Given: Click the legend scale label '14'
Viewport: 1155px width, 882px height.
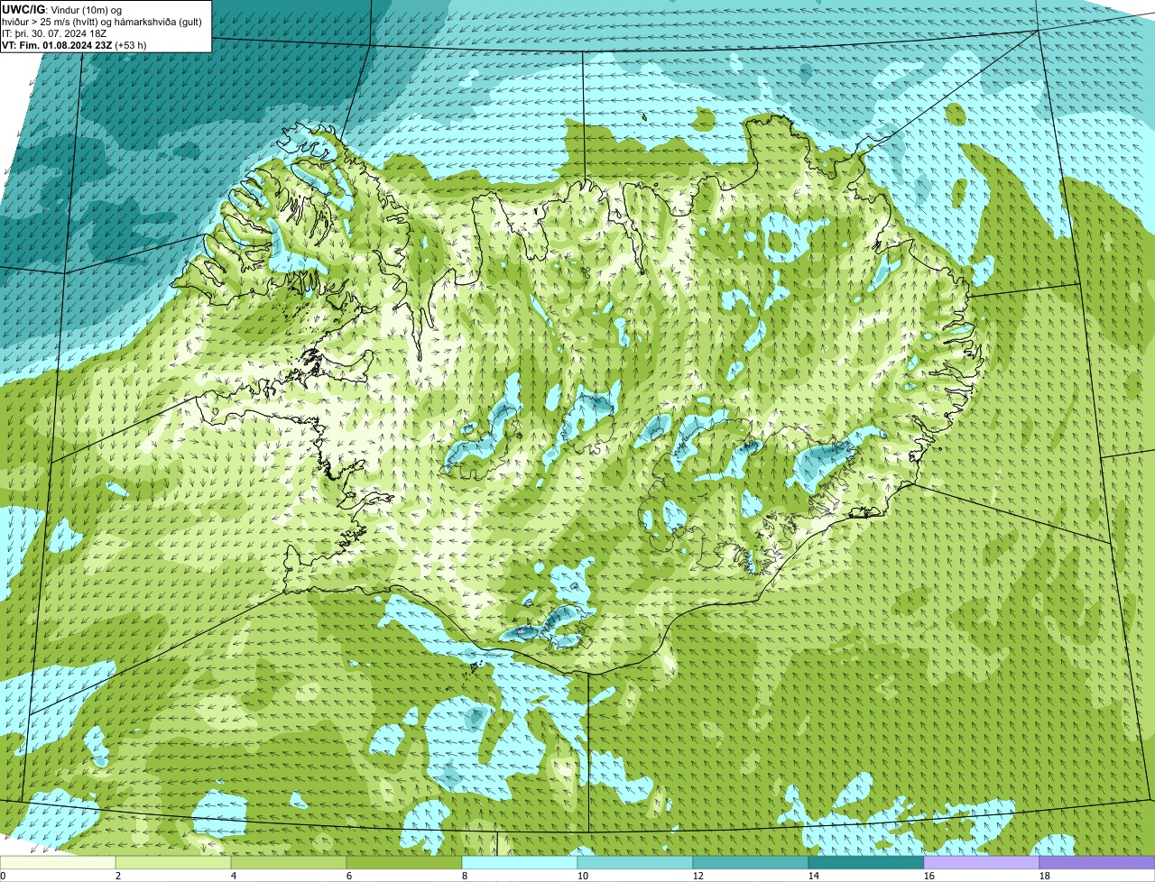Looking at the screenshot, I should (x=814, y=876).
